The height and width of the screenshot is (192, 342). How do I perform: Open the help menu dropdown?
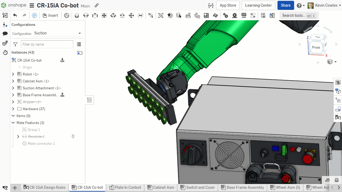tap(301, 5)
